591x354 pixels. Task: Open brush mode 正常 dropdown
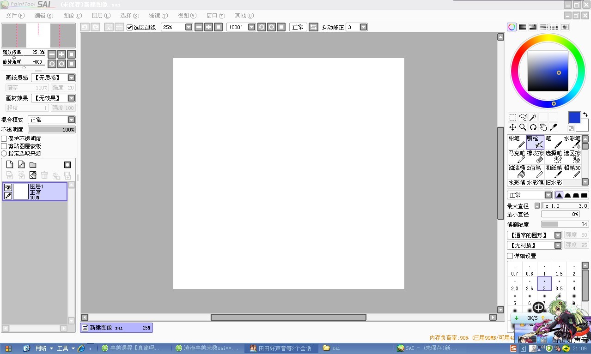548,195
